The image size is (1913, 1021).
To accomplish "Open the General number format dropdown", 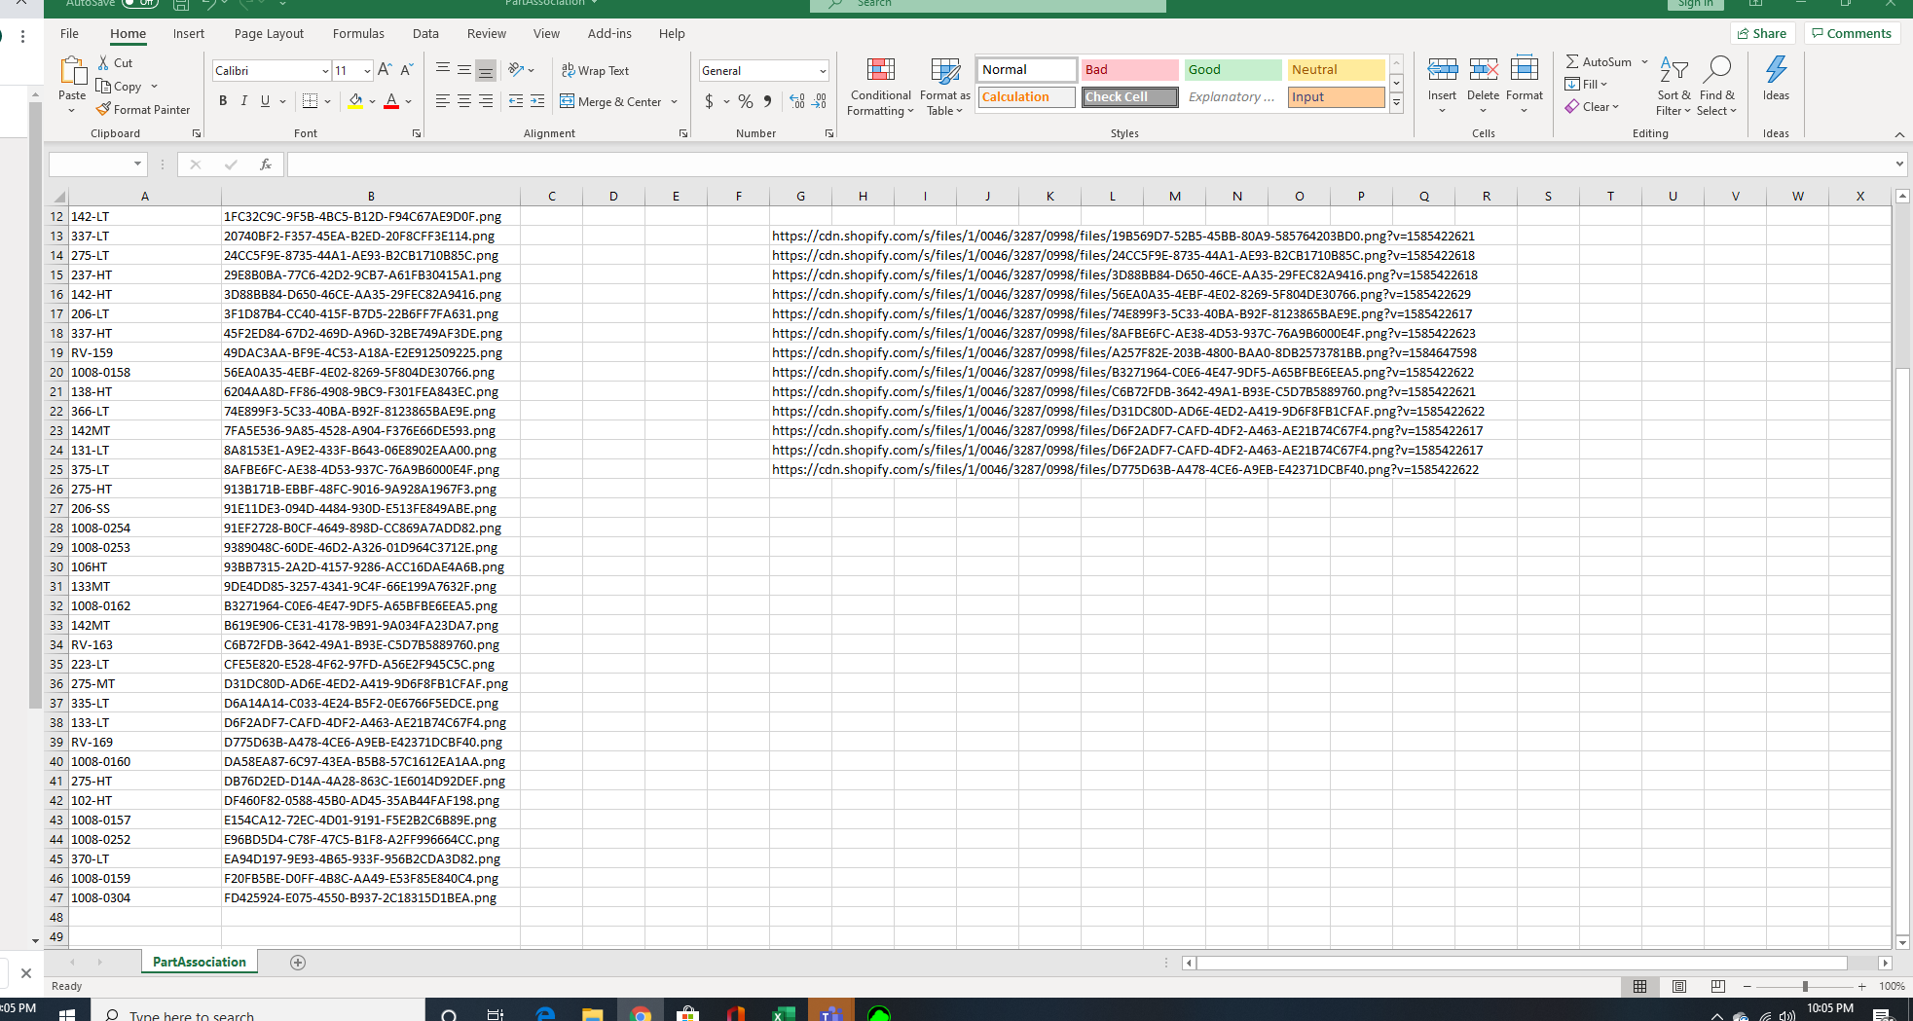I will [x=821, y=70].
